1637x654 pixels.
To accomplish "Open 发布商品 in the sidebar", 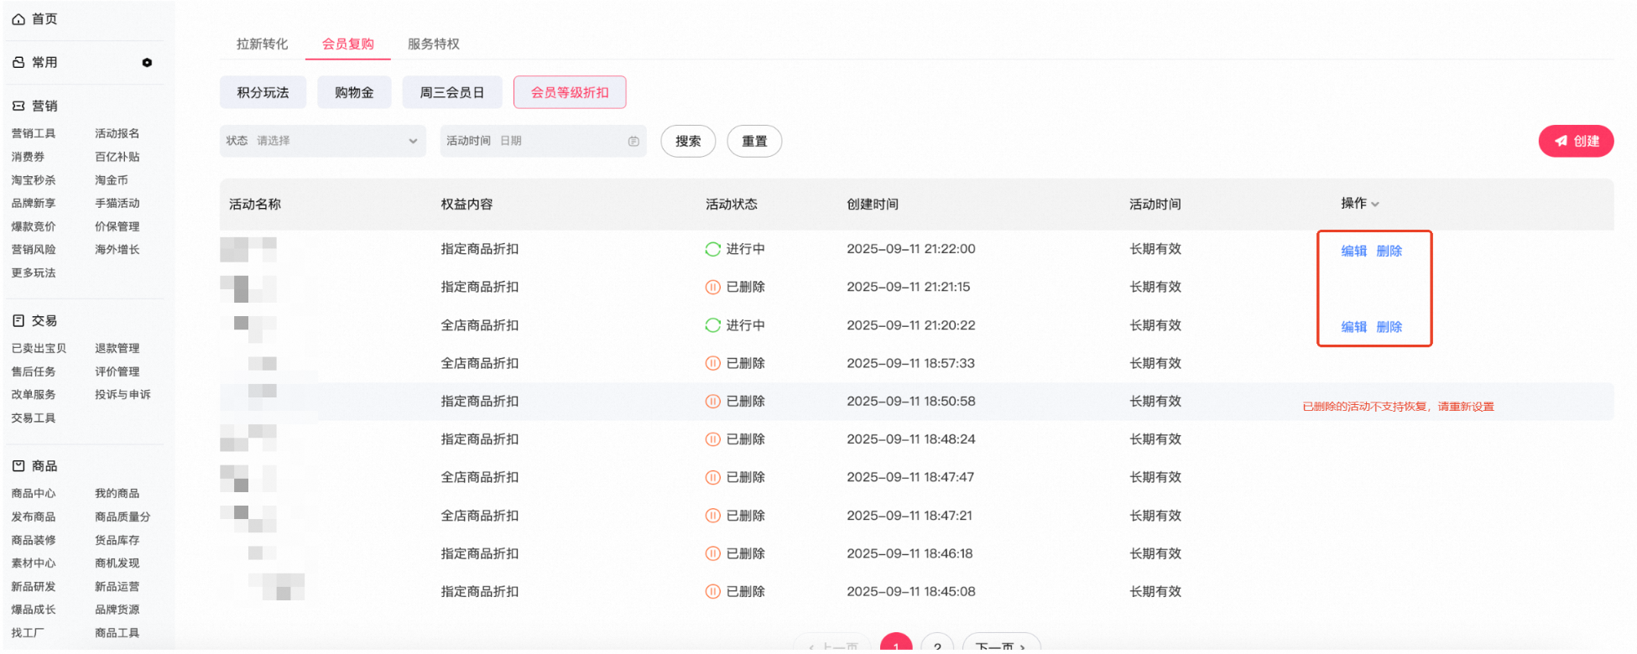I will 34,516.
